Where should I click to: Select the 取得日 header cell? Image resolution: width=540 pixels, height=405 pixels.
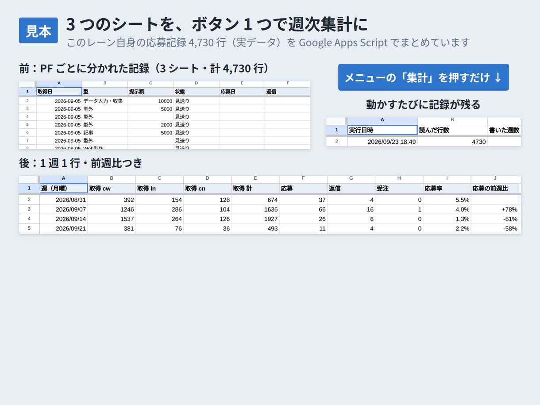click(59, 92)
